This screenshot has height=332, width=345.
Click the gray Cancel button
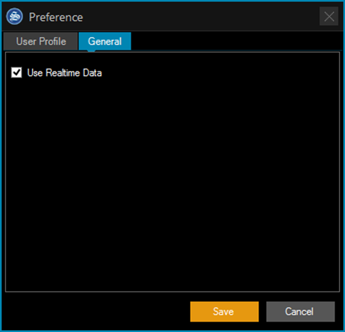(x=300, y=312)
